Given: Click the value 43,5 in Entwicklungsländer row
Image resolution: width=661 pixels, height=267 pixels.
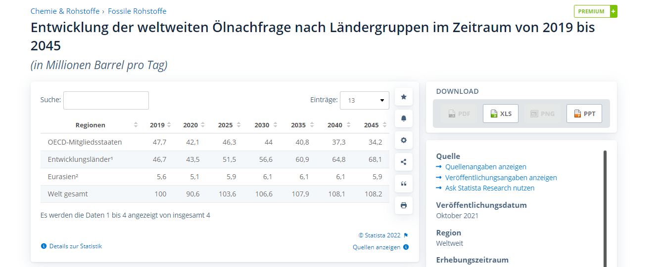Looking at the screenshot, I should 192,159.
